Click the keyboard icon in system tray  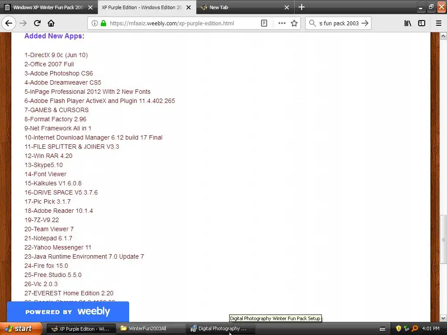coord(382,329)
